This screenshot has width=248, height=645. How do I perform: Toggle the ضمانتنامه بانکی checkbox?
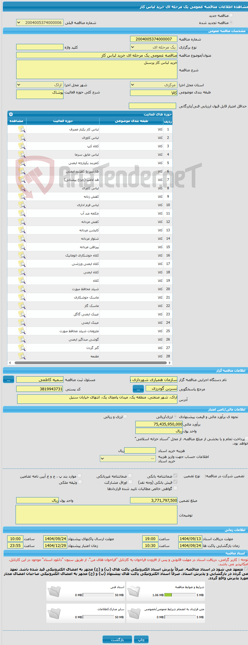175,476
